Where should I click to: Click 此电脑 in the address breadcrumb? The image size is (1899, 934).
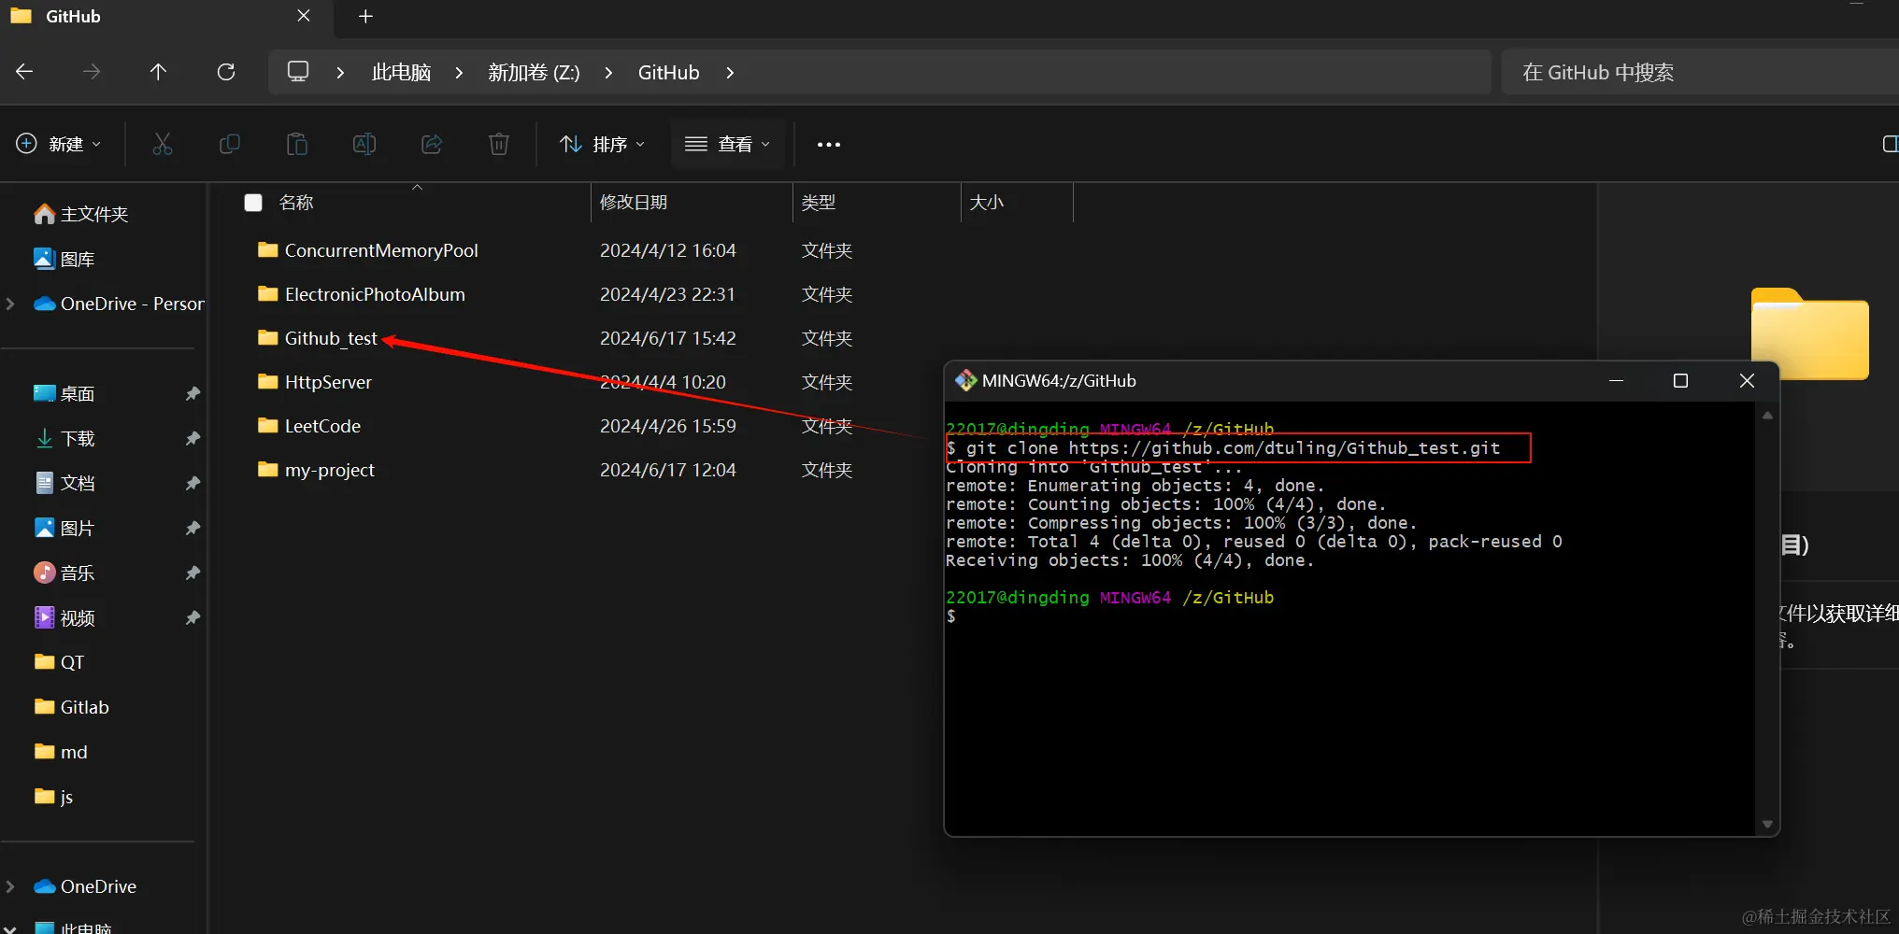pos(402,72)
